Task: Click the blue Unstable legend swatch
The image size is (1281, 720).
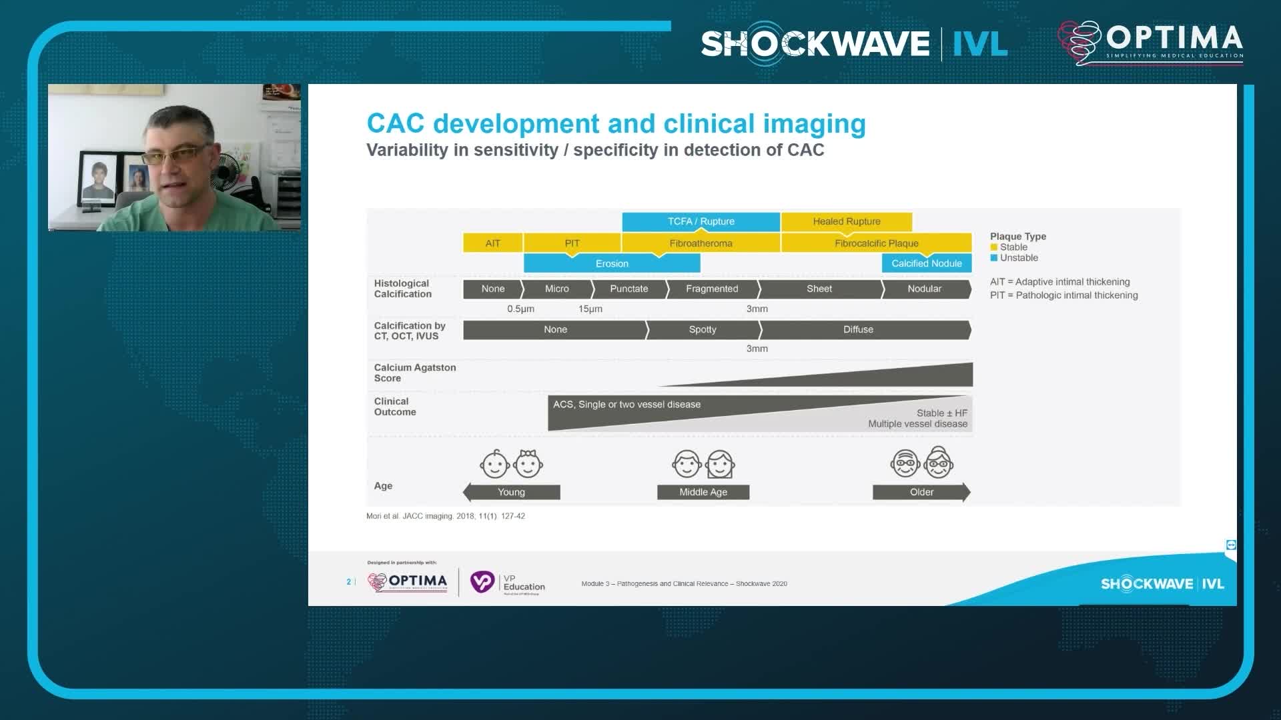Action: [993, 258]
